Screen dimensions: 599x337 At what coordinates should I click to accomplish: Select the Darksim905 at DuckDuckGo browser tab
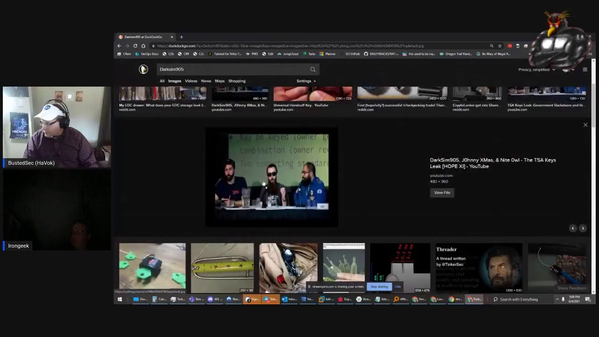146,37
